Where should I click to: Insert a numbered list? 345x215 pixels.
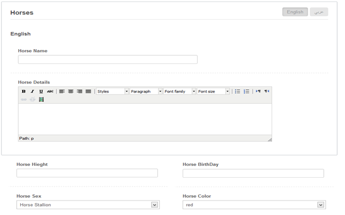[x=247, y=91]
